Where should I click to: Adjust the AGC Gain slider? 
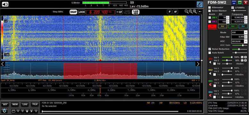(x=239, y=45)
